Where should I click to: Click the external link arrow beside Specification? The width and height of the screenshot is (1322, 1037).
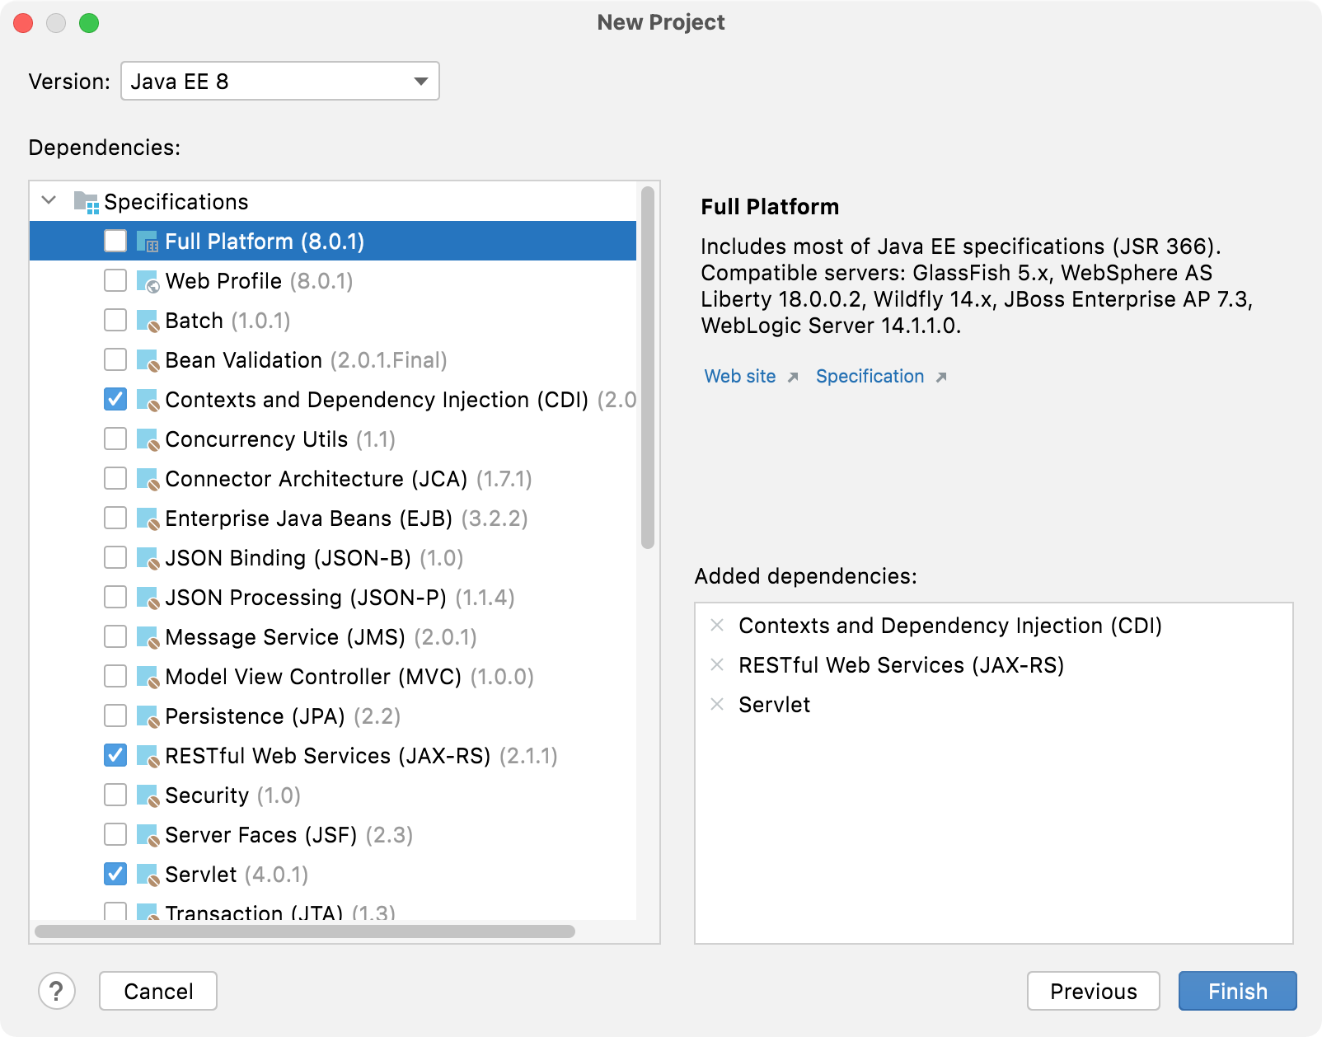coord(942,377)
